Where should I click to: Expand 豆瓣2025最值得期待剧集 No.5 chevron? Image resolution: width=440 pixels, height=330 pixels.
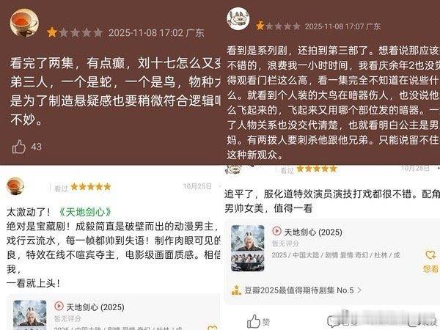tap(359, 290)
